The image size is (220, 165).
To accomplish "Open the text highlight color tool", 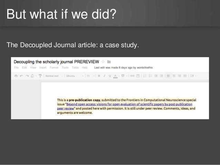I will point(123,76).
